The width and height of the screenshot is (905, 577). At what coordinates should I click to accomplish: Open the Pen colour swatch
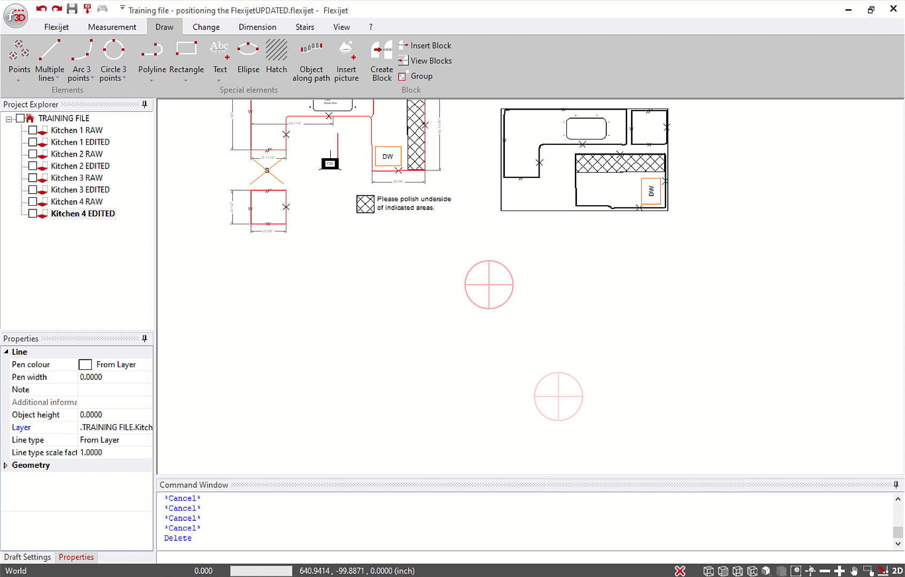pos(85,364)
